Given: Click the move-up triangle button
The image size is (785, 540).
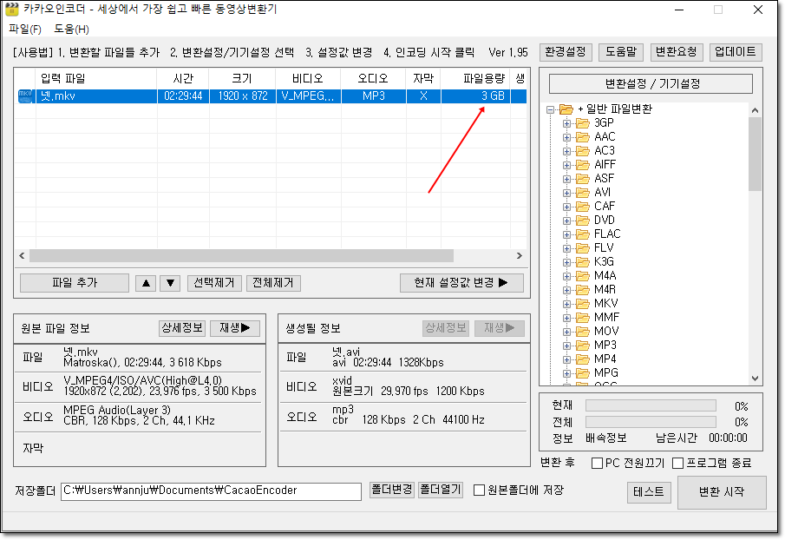Looking at the screenshot, I should pyautogui.click(x=146, y=283).
